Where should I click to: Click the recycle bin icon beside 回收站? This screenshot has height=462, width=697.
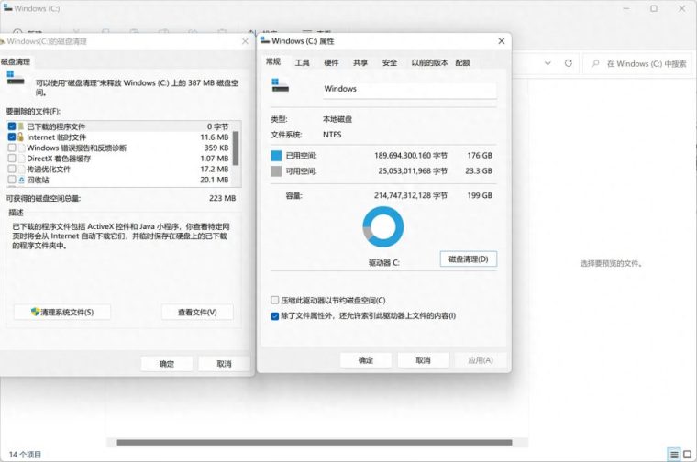pyautogui.click(x=21, y=180)
